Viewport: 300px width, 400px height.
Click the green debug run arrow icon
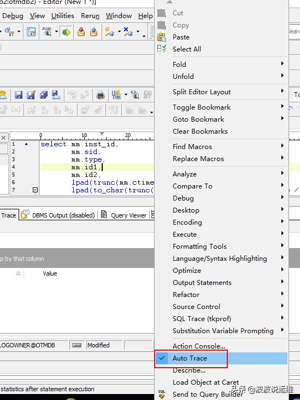[x=66, y=32]
